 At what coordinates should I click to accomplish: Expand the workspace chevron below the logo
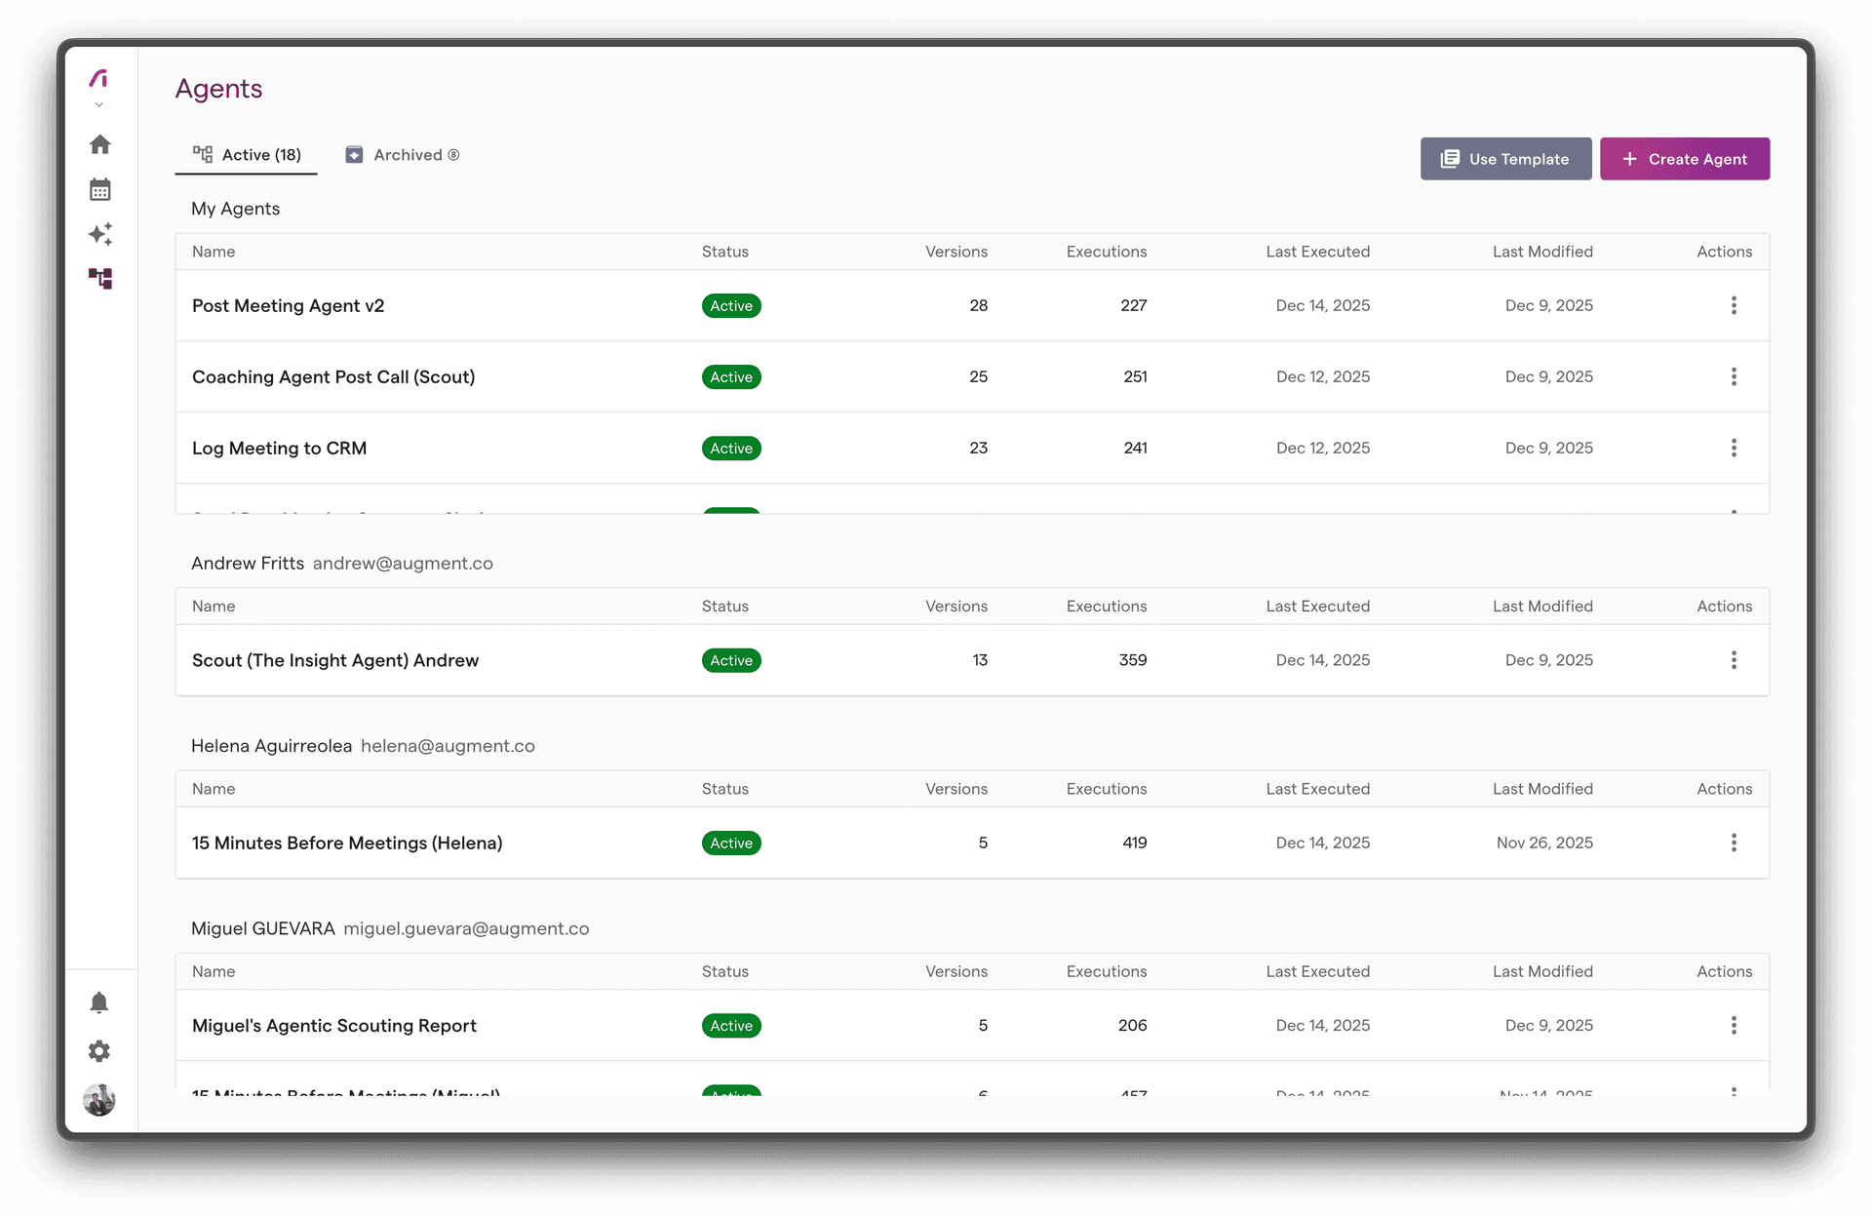98,104
